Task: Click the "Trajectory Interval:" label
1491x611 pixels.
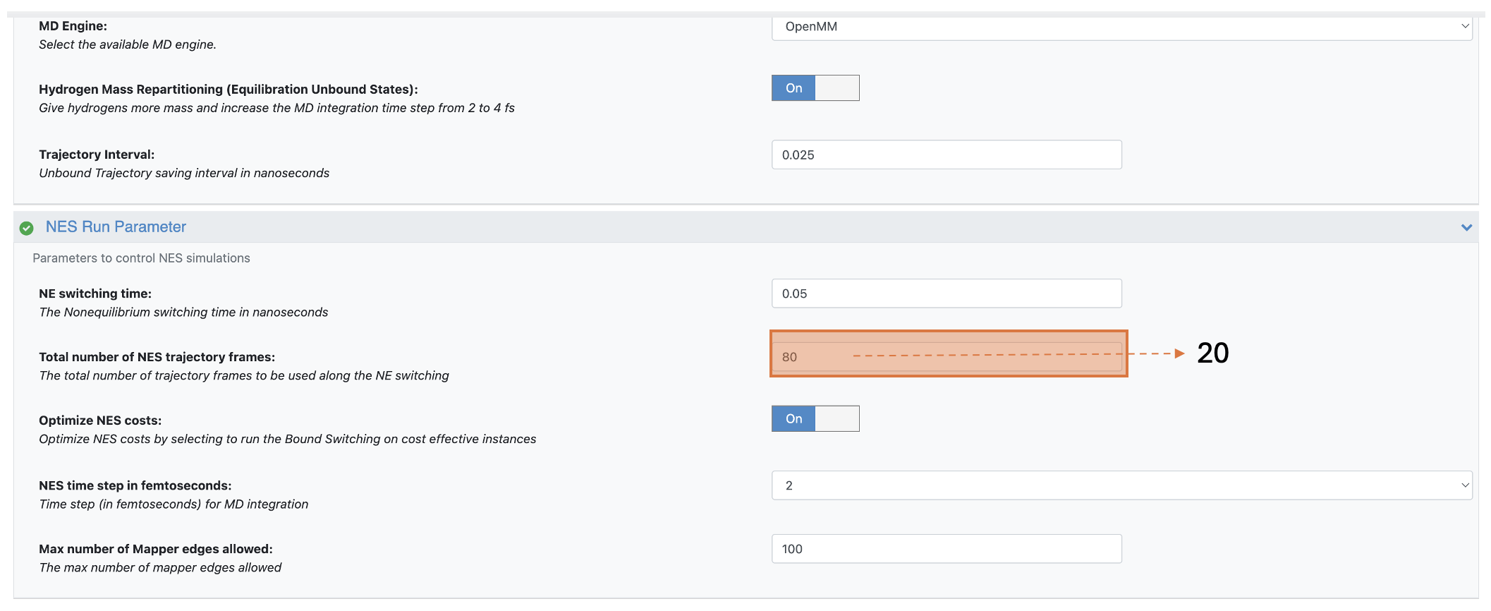Action: click(97, 155)
